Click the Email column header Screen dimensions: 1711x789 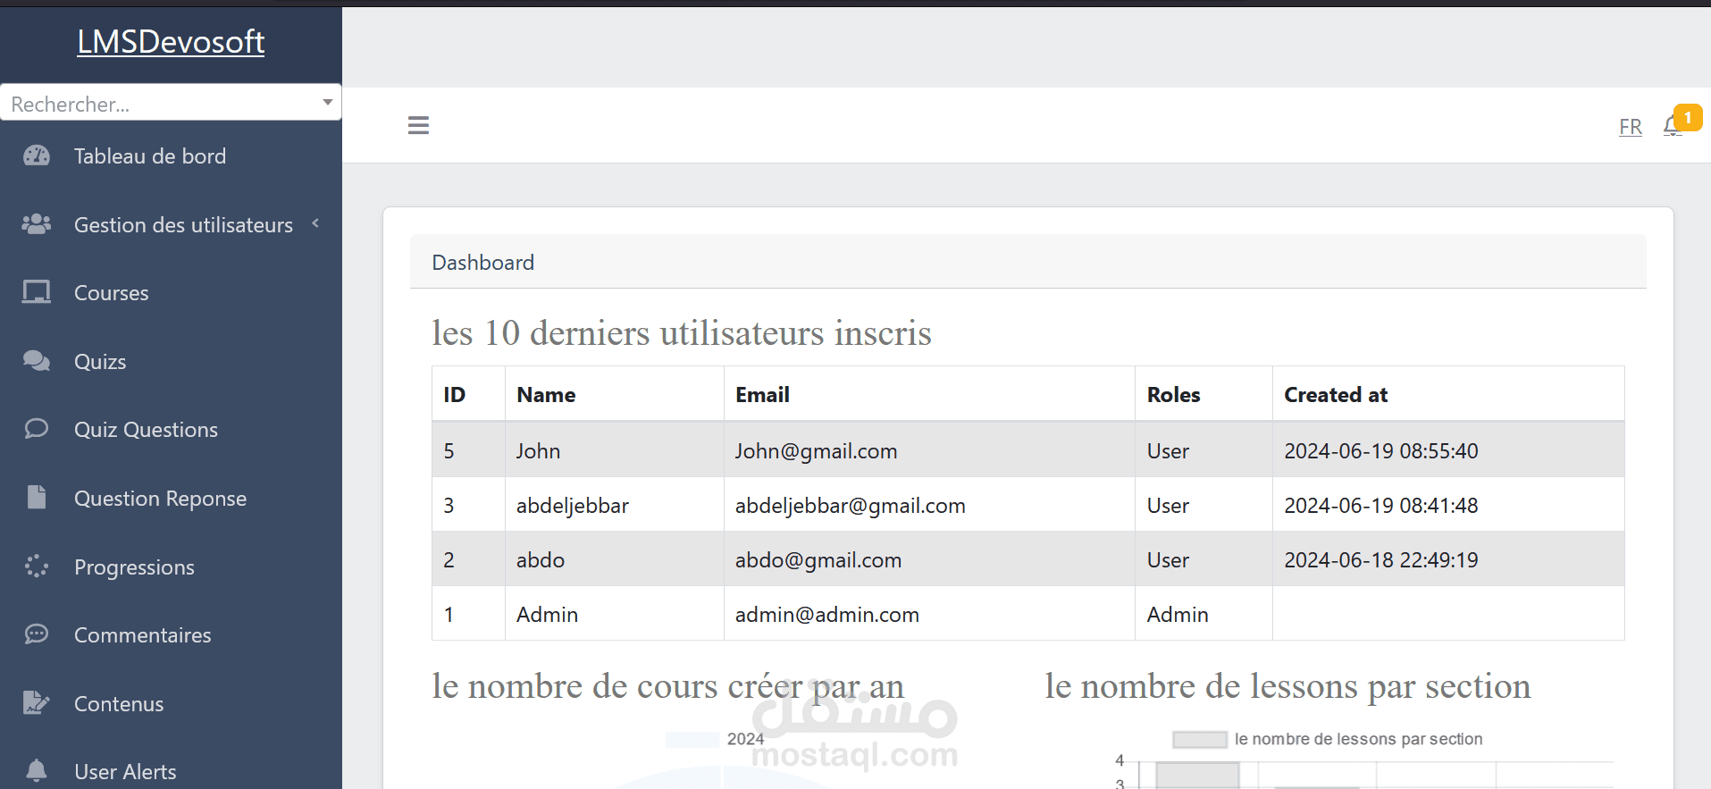click(x=929, y=394)
